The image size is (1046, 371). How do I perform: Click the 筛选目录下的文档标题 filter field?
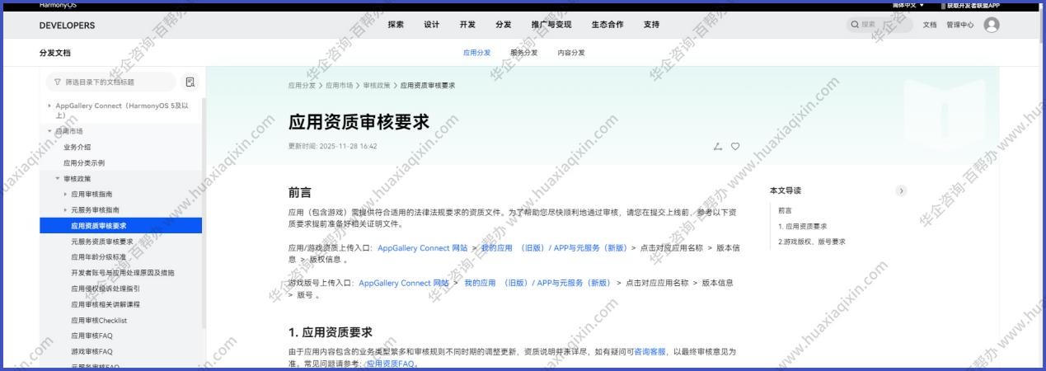[x=110, y=82]
